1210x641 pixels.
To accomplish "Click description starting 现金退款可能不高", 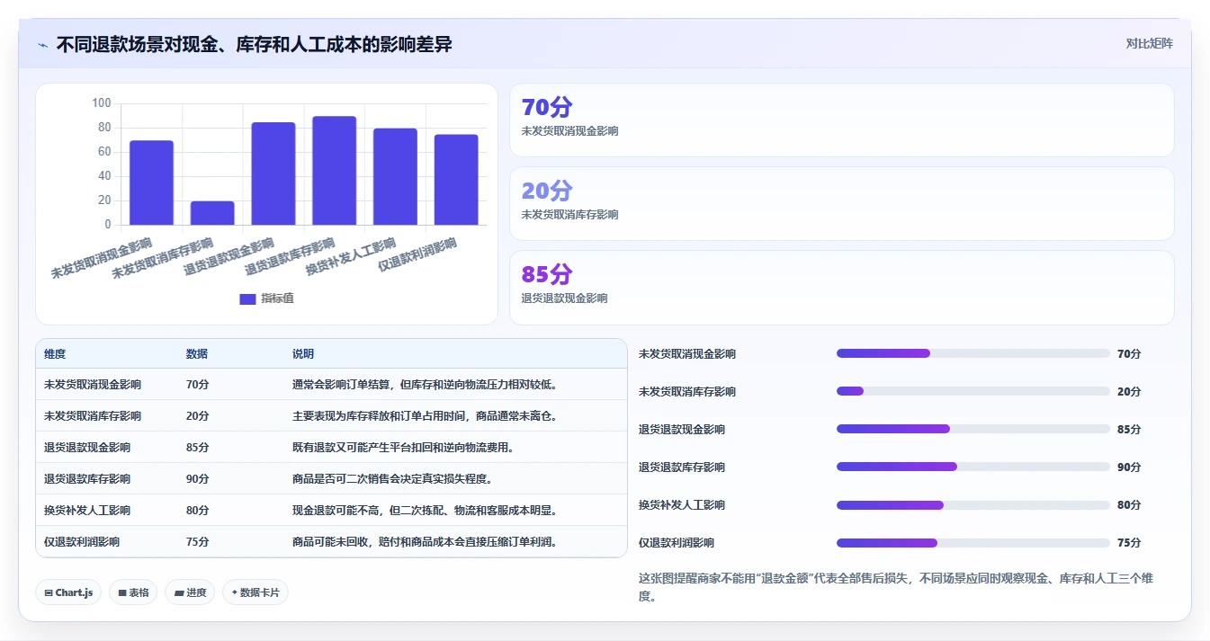I will [426, 510].
